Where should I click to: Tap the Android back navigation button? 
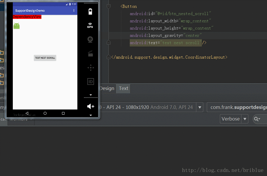[x=27, y=113]
